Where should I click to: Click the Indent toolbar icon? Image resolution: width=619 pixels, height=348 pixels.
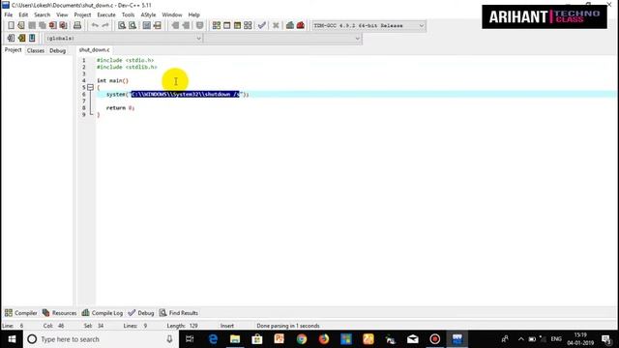(175, 26)
